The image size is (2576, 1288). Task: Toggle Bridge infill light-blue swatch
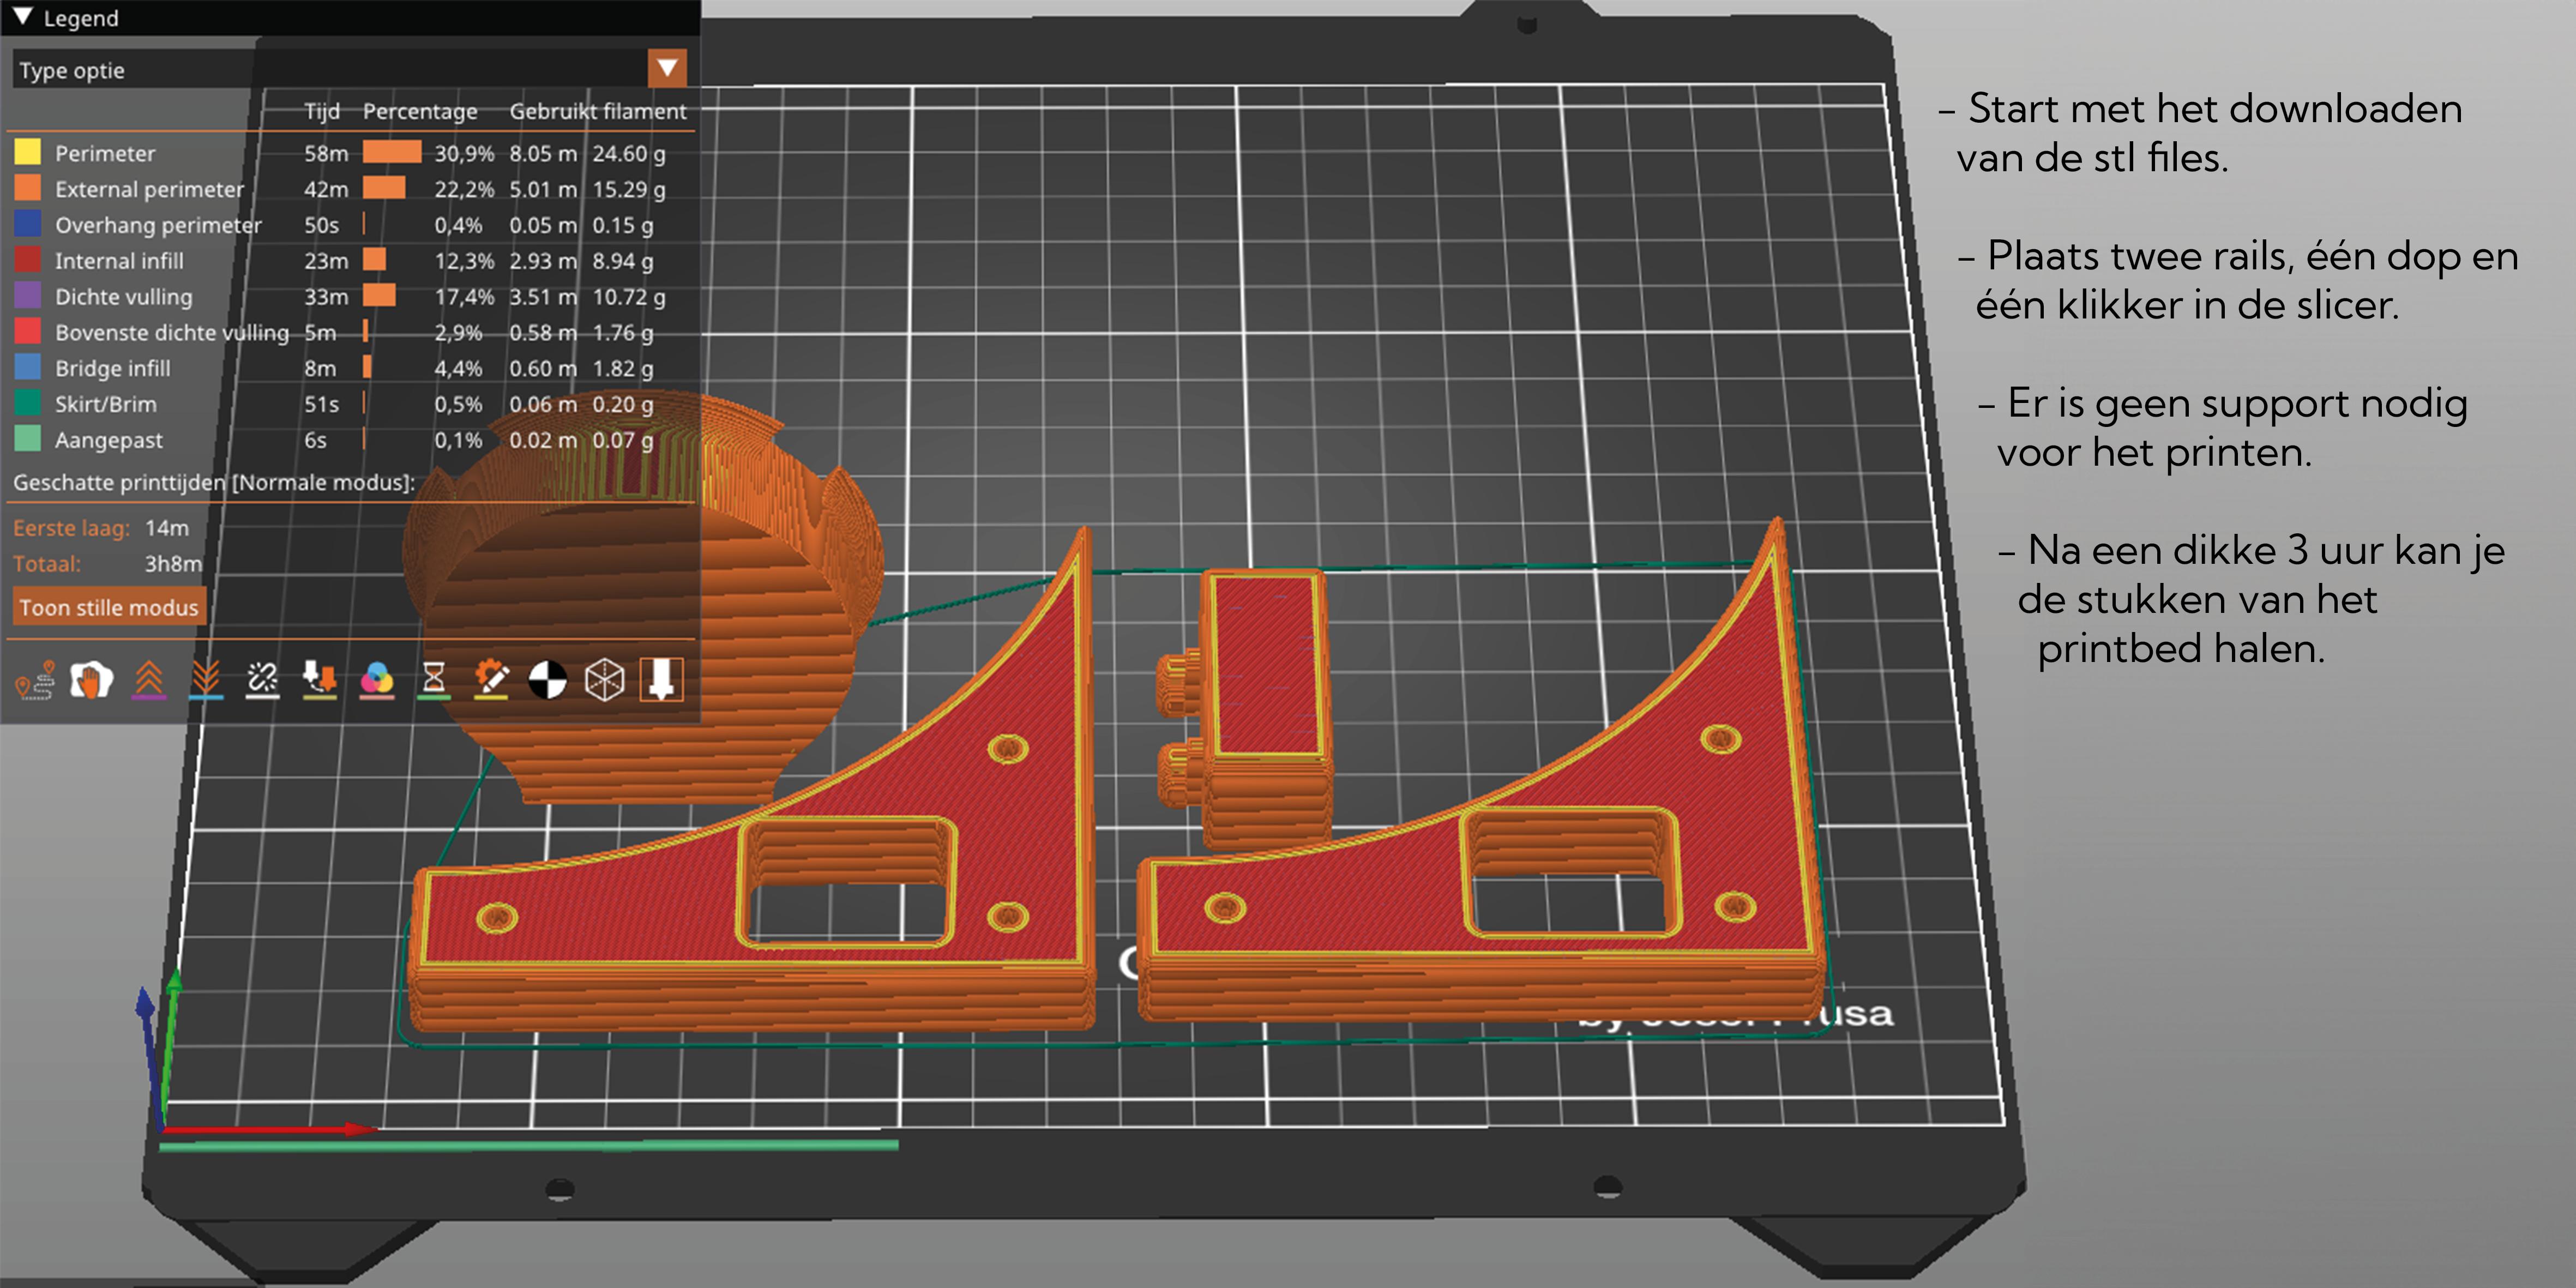(x=28, y=367)
